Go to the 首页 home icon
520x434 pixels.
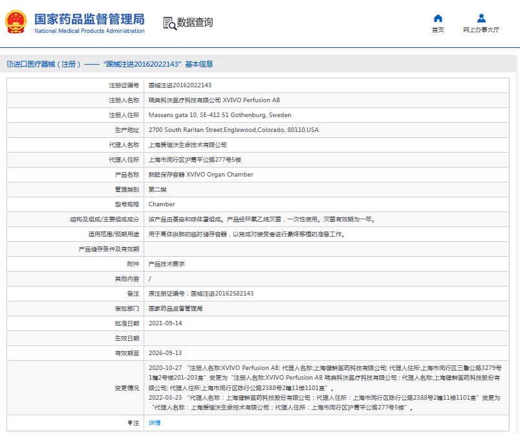pyautogui.click(x=438, y=18)
